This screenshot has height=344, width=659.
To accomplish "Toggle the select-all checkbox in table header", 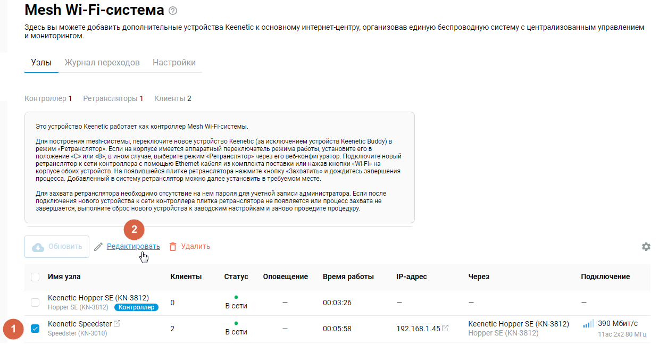I will click(35, 276).
